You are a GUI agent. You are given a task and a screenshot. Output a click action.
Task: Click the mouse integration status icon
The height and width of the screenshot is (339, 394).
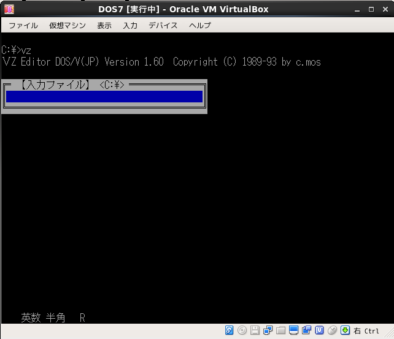coord(332,330)
